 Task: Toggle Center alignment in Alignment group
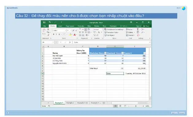83,32
